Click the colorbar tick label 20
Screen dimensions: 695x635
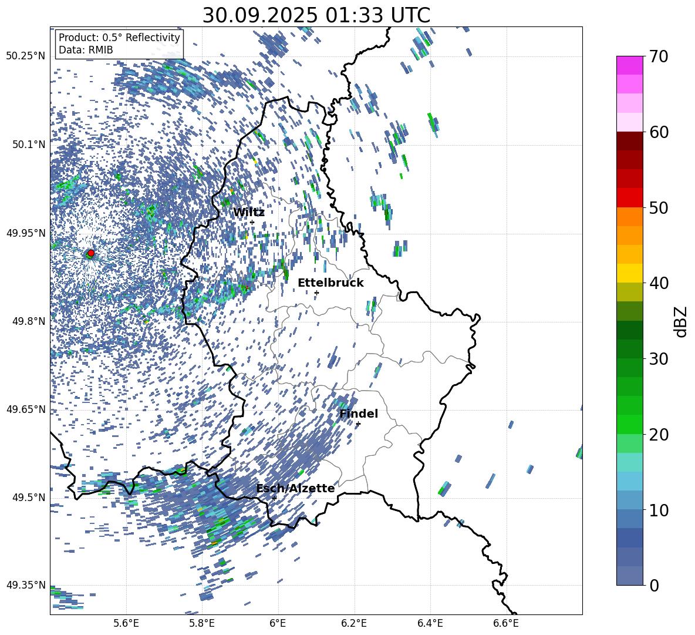659,434
